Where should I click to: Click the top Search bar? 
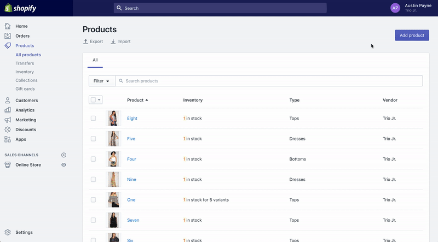pyautogui.click(x=220, y=8)
